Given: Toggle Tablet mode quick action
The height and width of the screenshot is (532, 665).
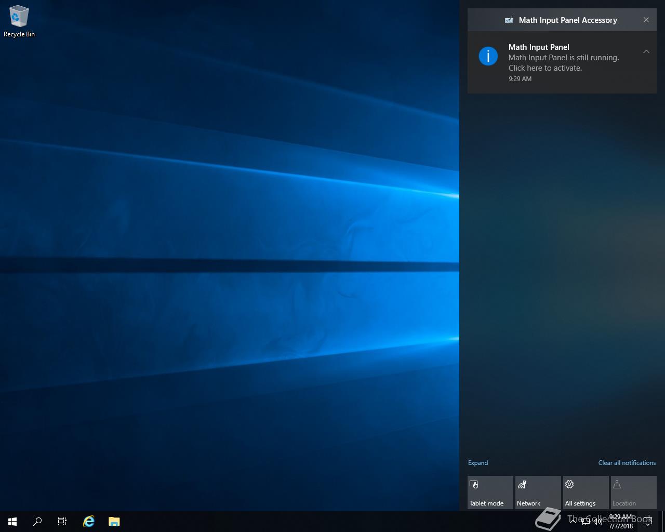Looking at the screenshot, I should (x=490, y=493).
